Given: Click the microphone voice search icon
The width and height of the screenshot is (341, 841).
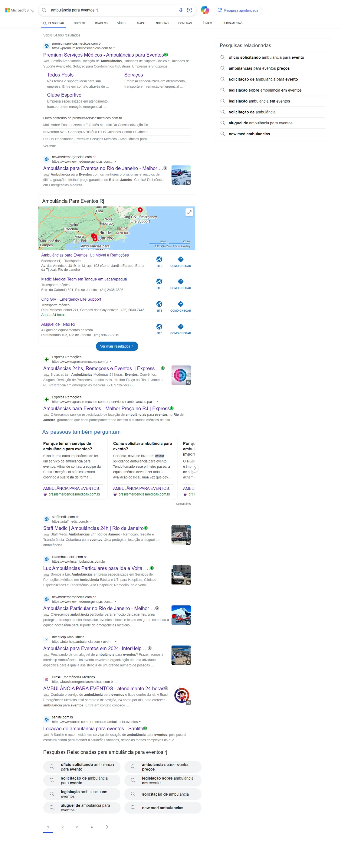Looking at the screenshot, I should tap(180, 10).
